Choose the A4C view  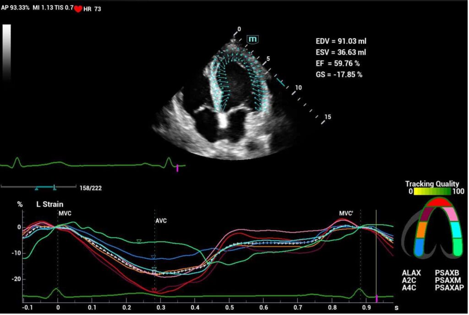coord(409,287)
